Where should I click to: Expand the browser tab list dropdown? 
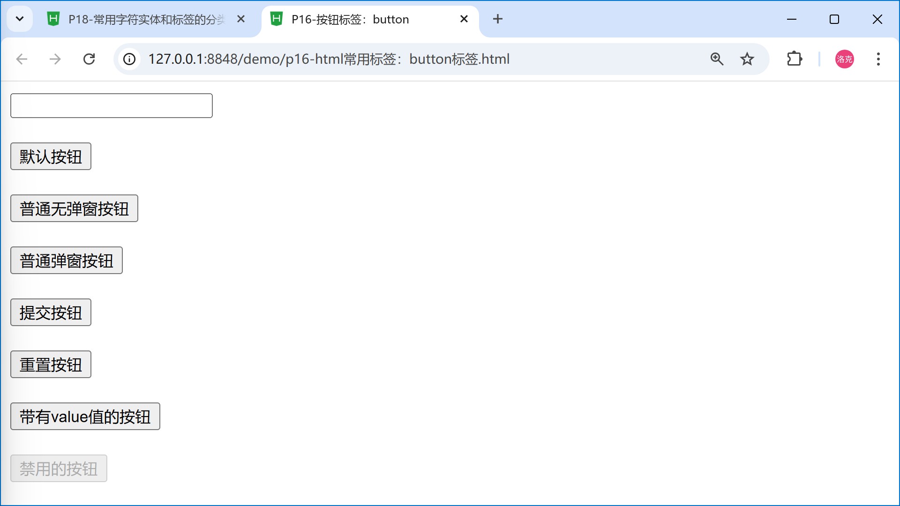20,19
